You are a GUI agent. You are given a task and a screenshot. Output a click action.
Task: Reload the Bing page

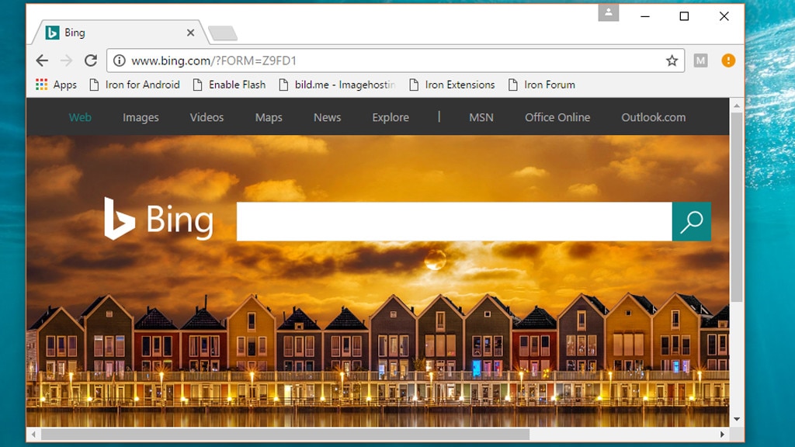click(x=91, y=61)
